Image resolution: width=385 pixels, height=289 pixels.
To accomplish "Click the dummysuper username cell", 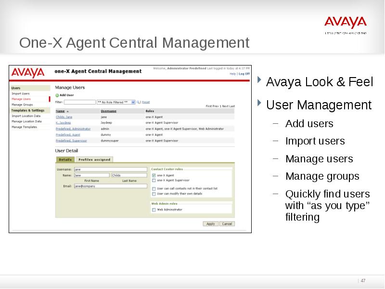I will [x=110, y=141].
